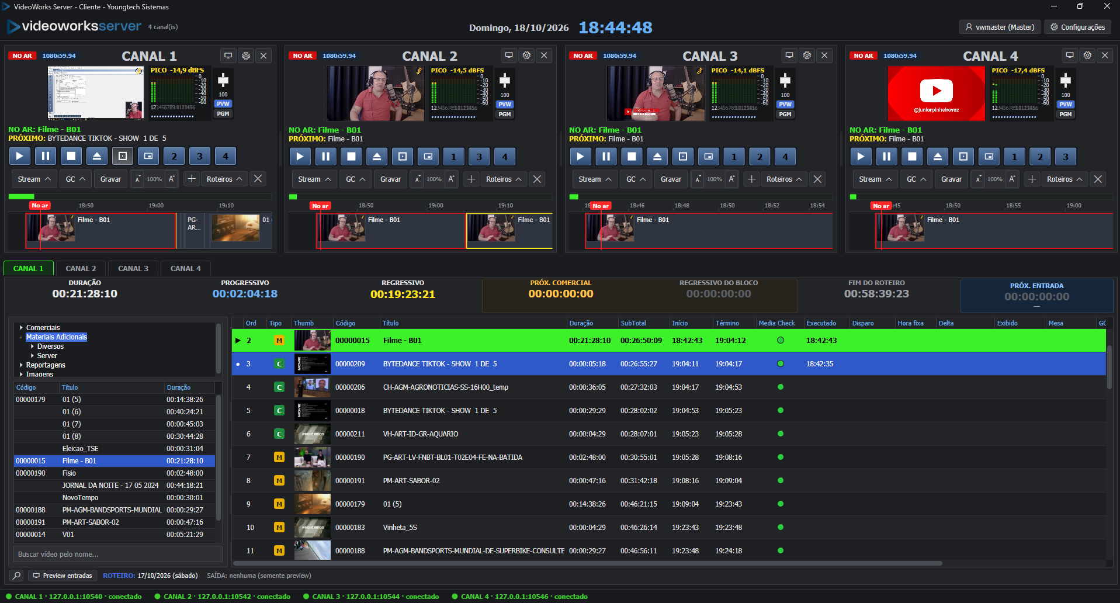Click the plus icon in Canal 1 toolbar
The height and width of the screenshot is (603, 1120).
[x=192, y=179]
